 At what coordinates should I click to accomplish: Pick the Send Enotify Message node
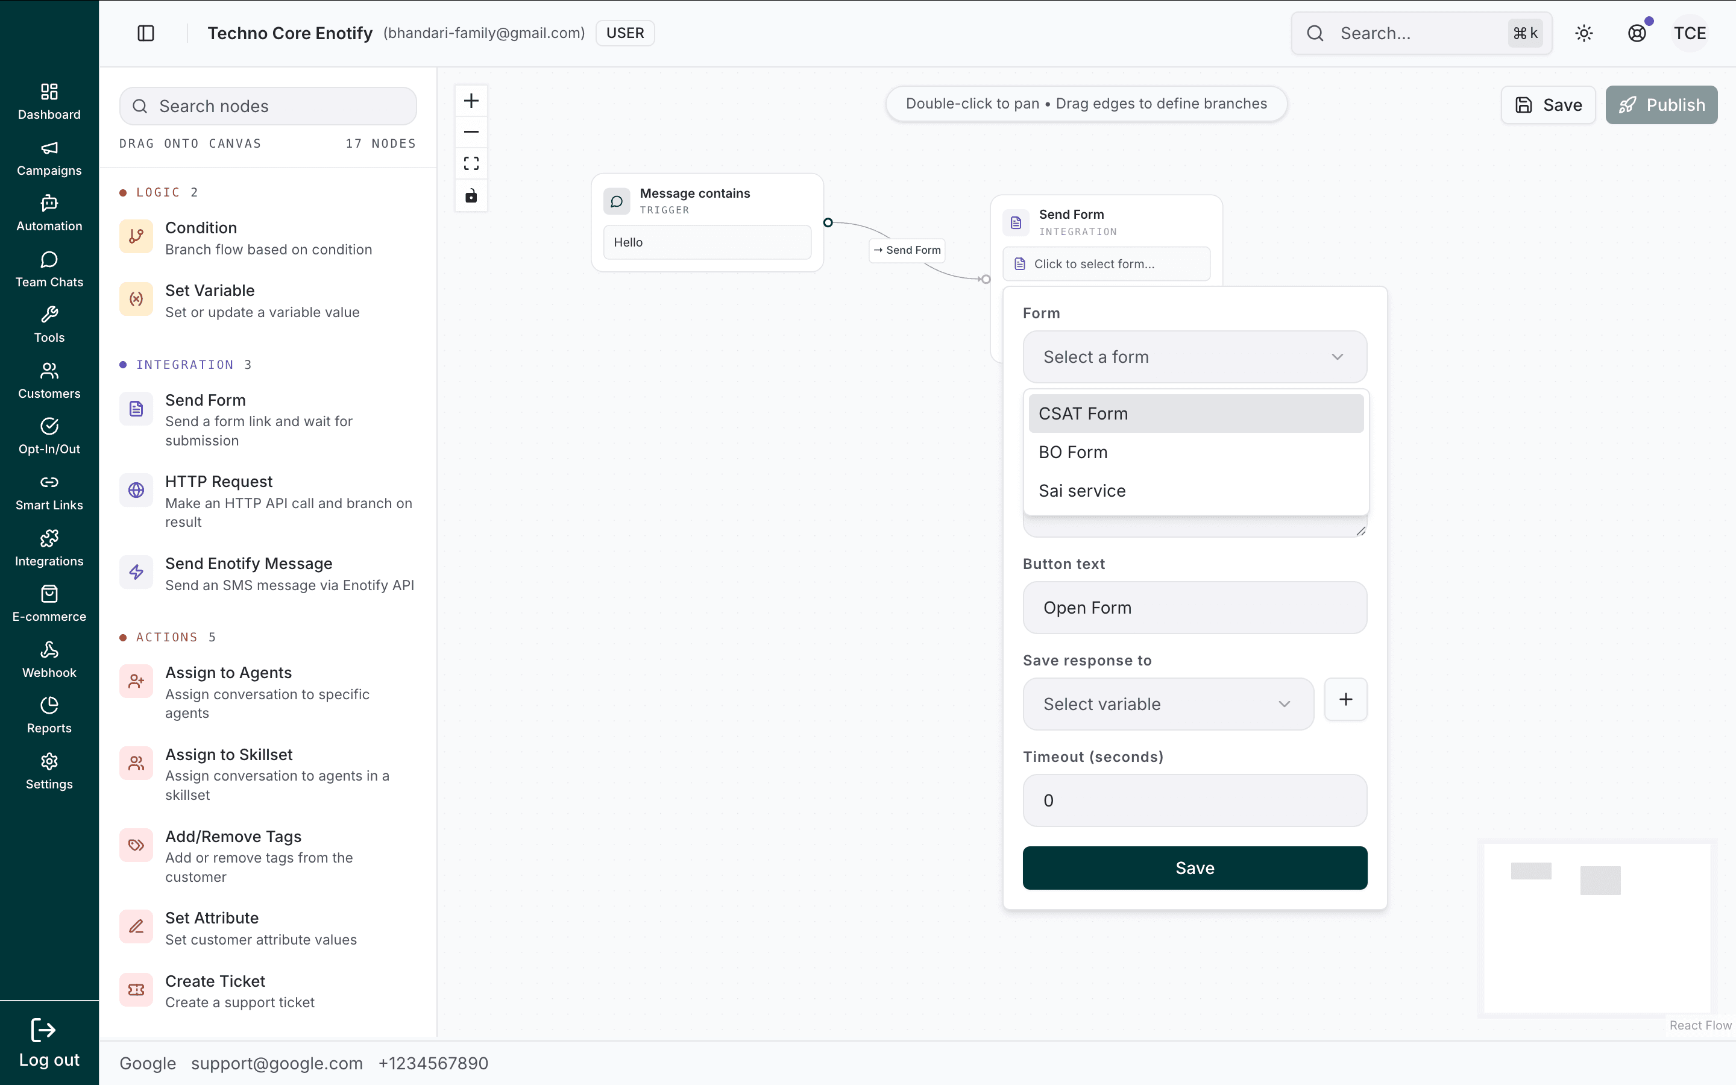268,573
